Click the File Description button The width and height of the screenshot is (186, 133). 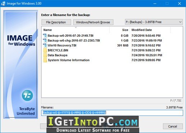(x=56, y=22)
